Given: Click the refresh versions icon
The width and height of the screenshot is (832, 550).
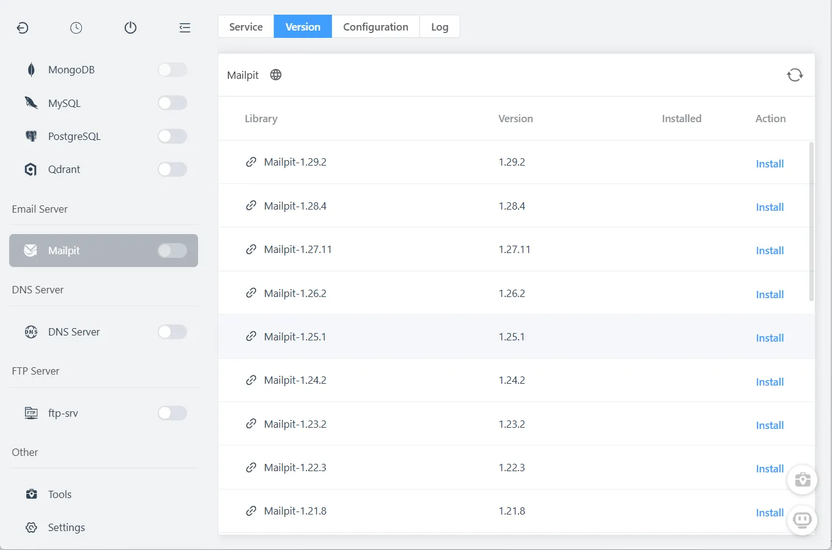Looking at the screenshot, I should click(x=795, y=75).
